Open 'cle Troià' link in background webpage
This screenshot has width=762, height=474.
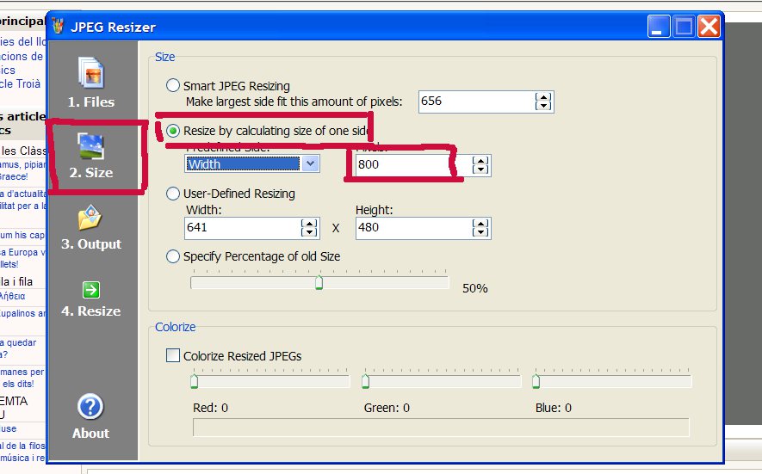pyautogui.click(x=20, y=84)
